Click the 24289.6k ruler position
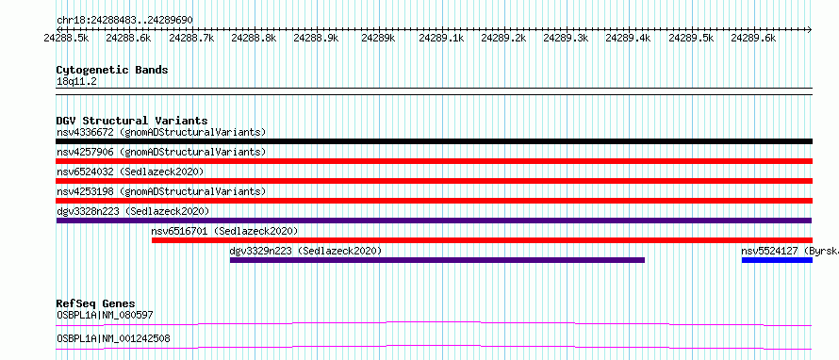 tap(754, 38)
